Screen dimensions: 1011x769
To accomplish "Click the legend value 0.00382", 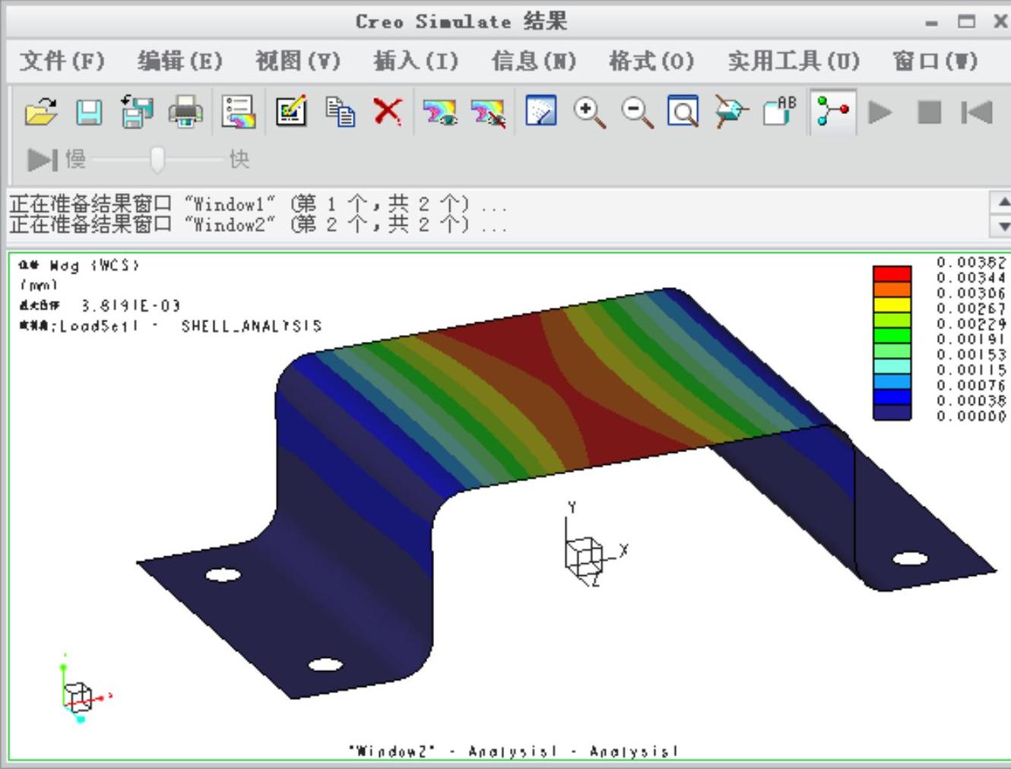I will tap(971, 262).
